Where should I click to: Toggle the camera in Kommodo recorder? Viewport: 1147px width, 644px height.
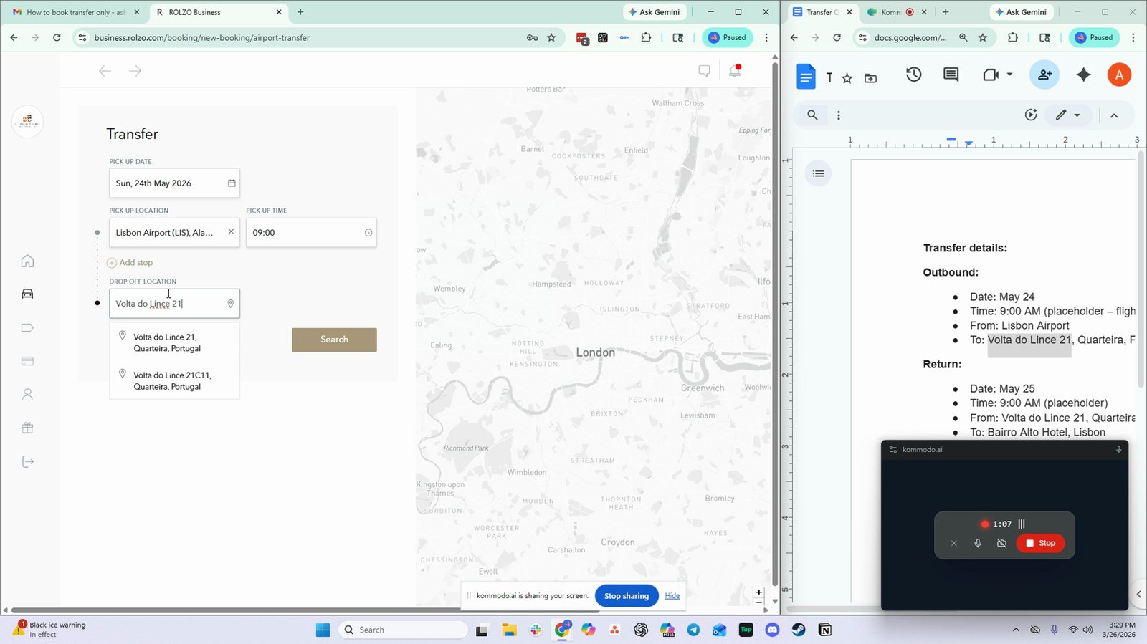tap(1001, 543)
